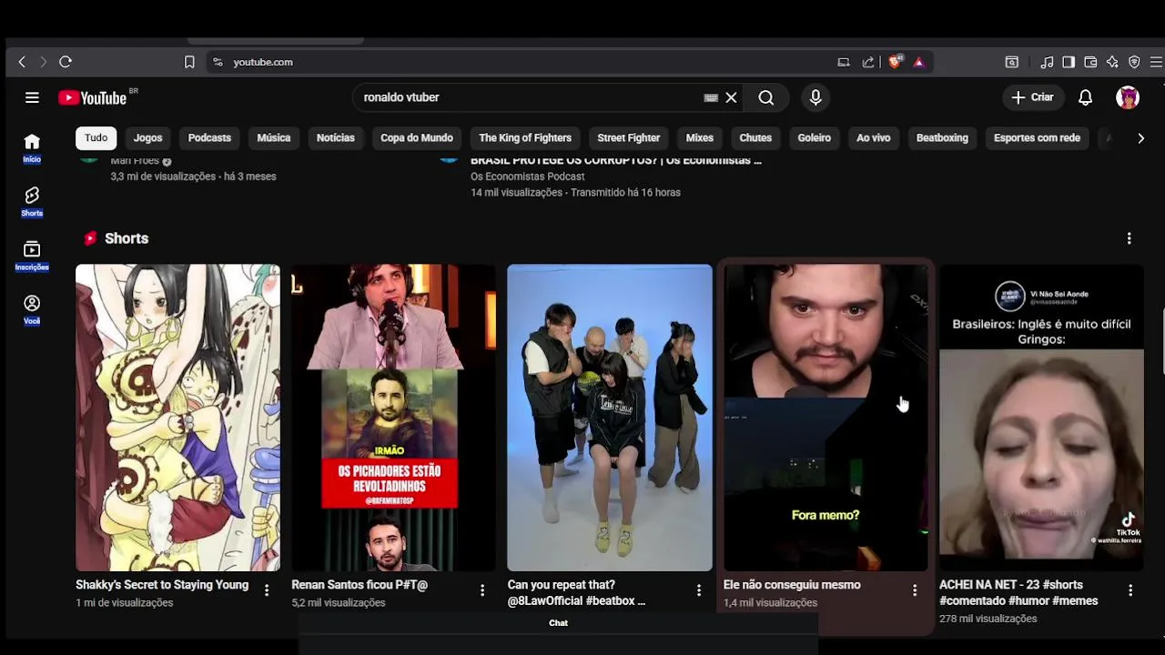Open the Brave Shields lion icon
Image resolution: width=1165 pixels, height=655 pixels.
click(895, 62)
